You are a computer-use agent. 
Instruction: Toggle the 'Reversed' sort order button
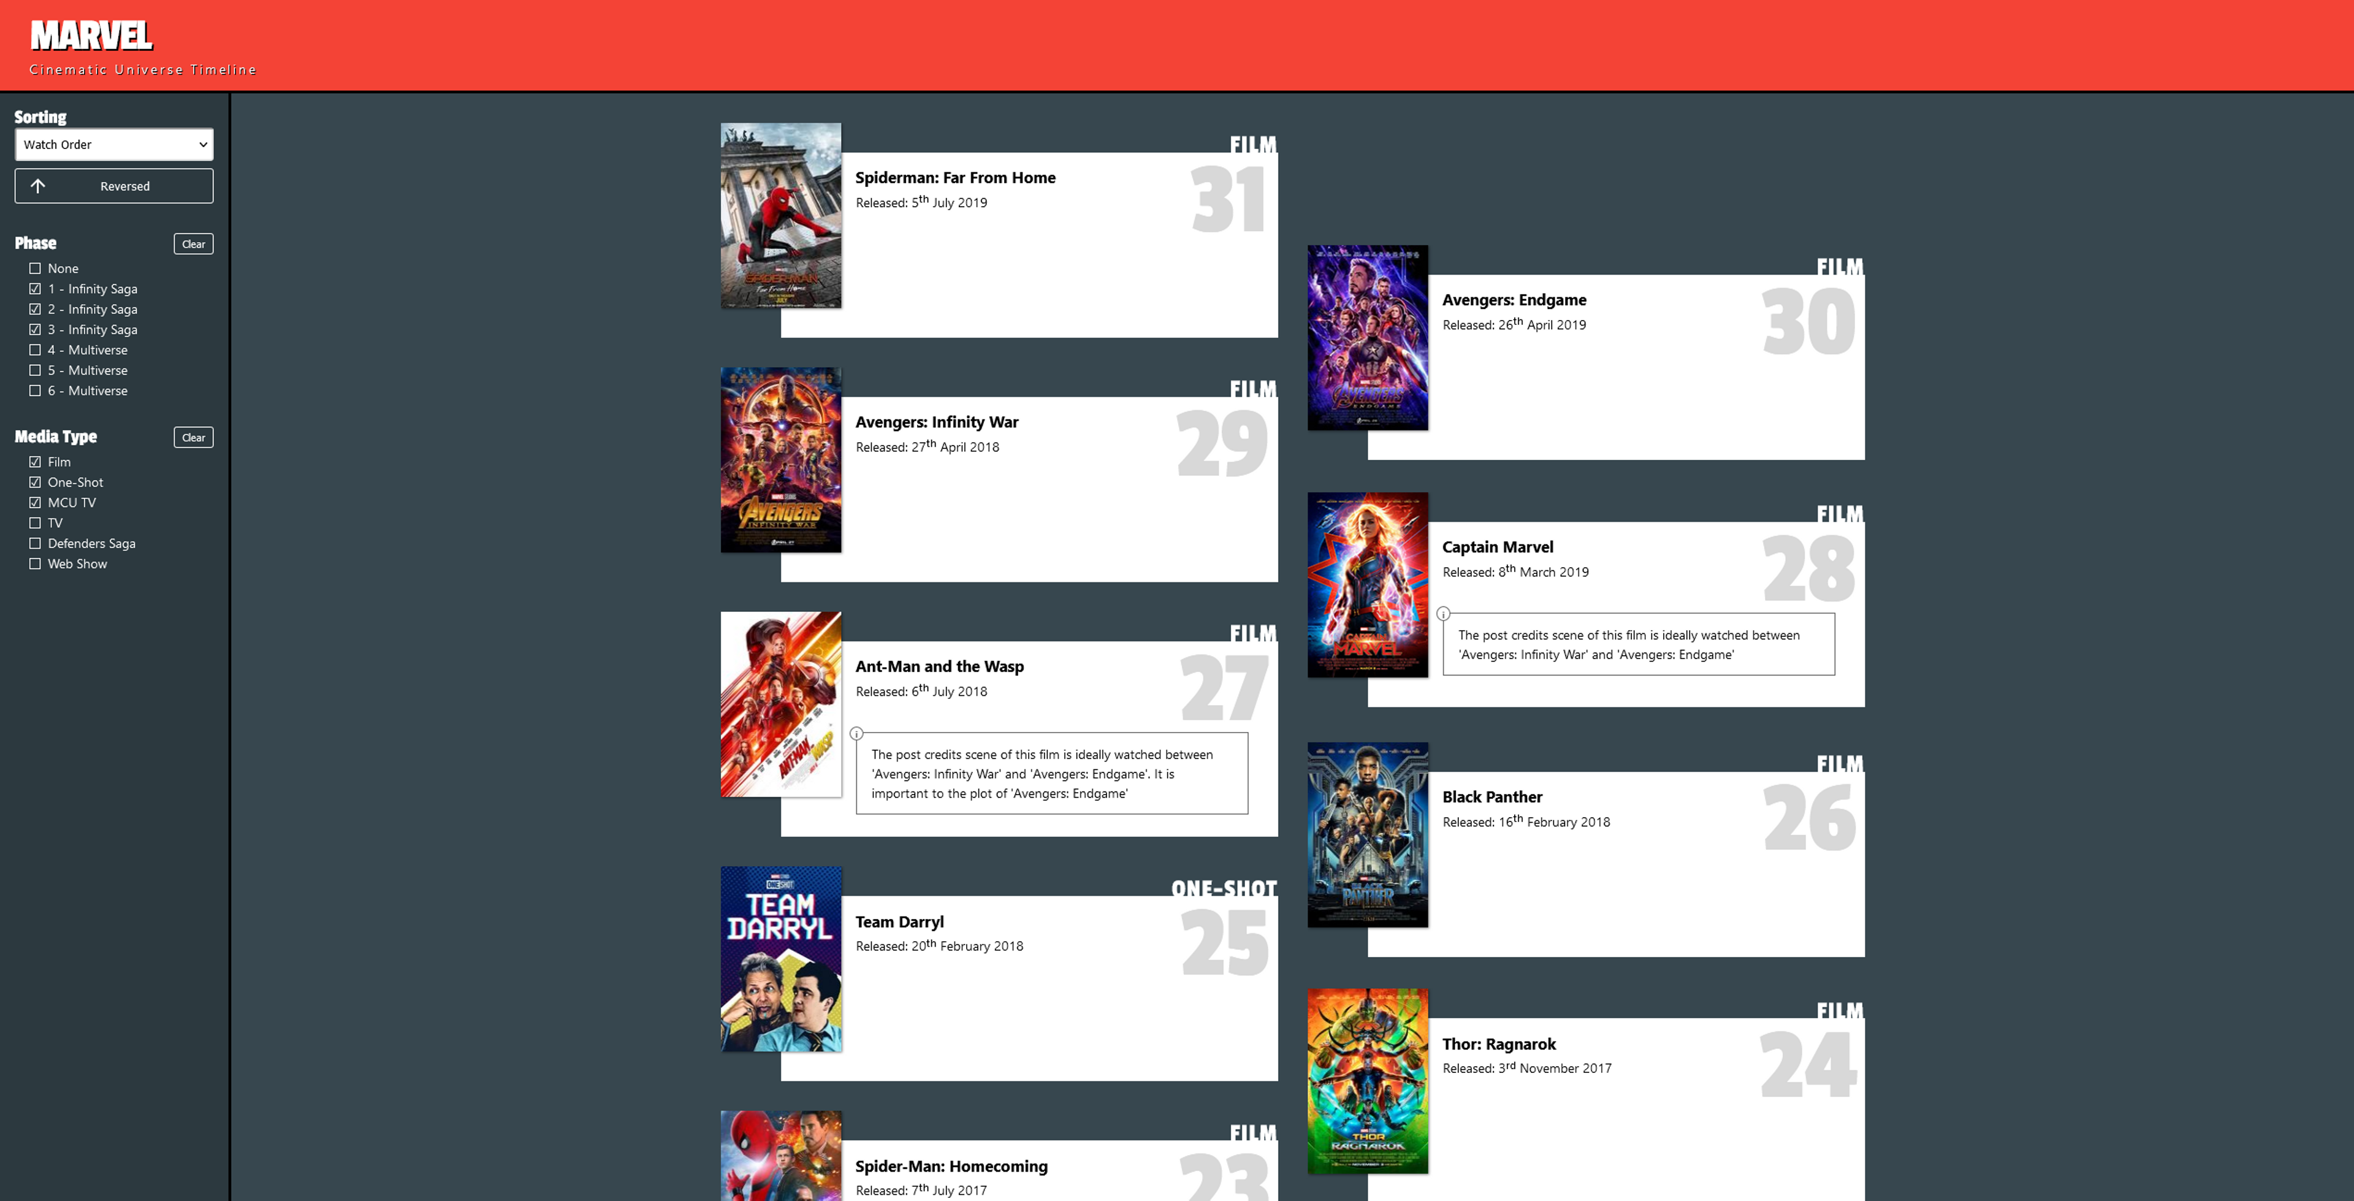113,184
